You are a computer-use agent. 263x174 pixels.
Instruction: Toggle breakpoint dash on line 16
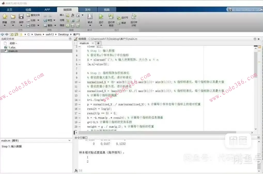coord(80,109)
